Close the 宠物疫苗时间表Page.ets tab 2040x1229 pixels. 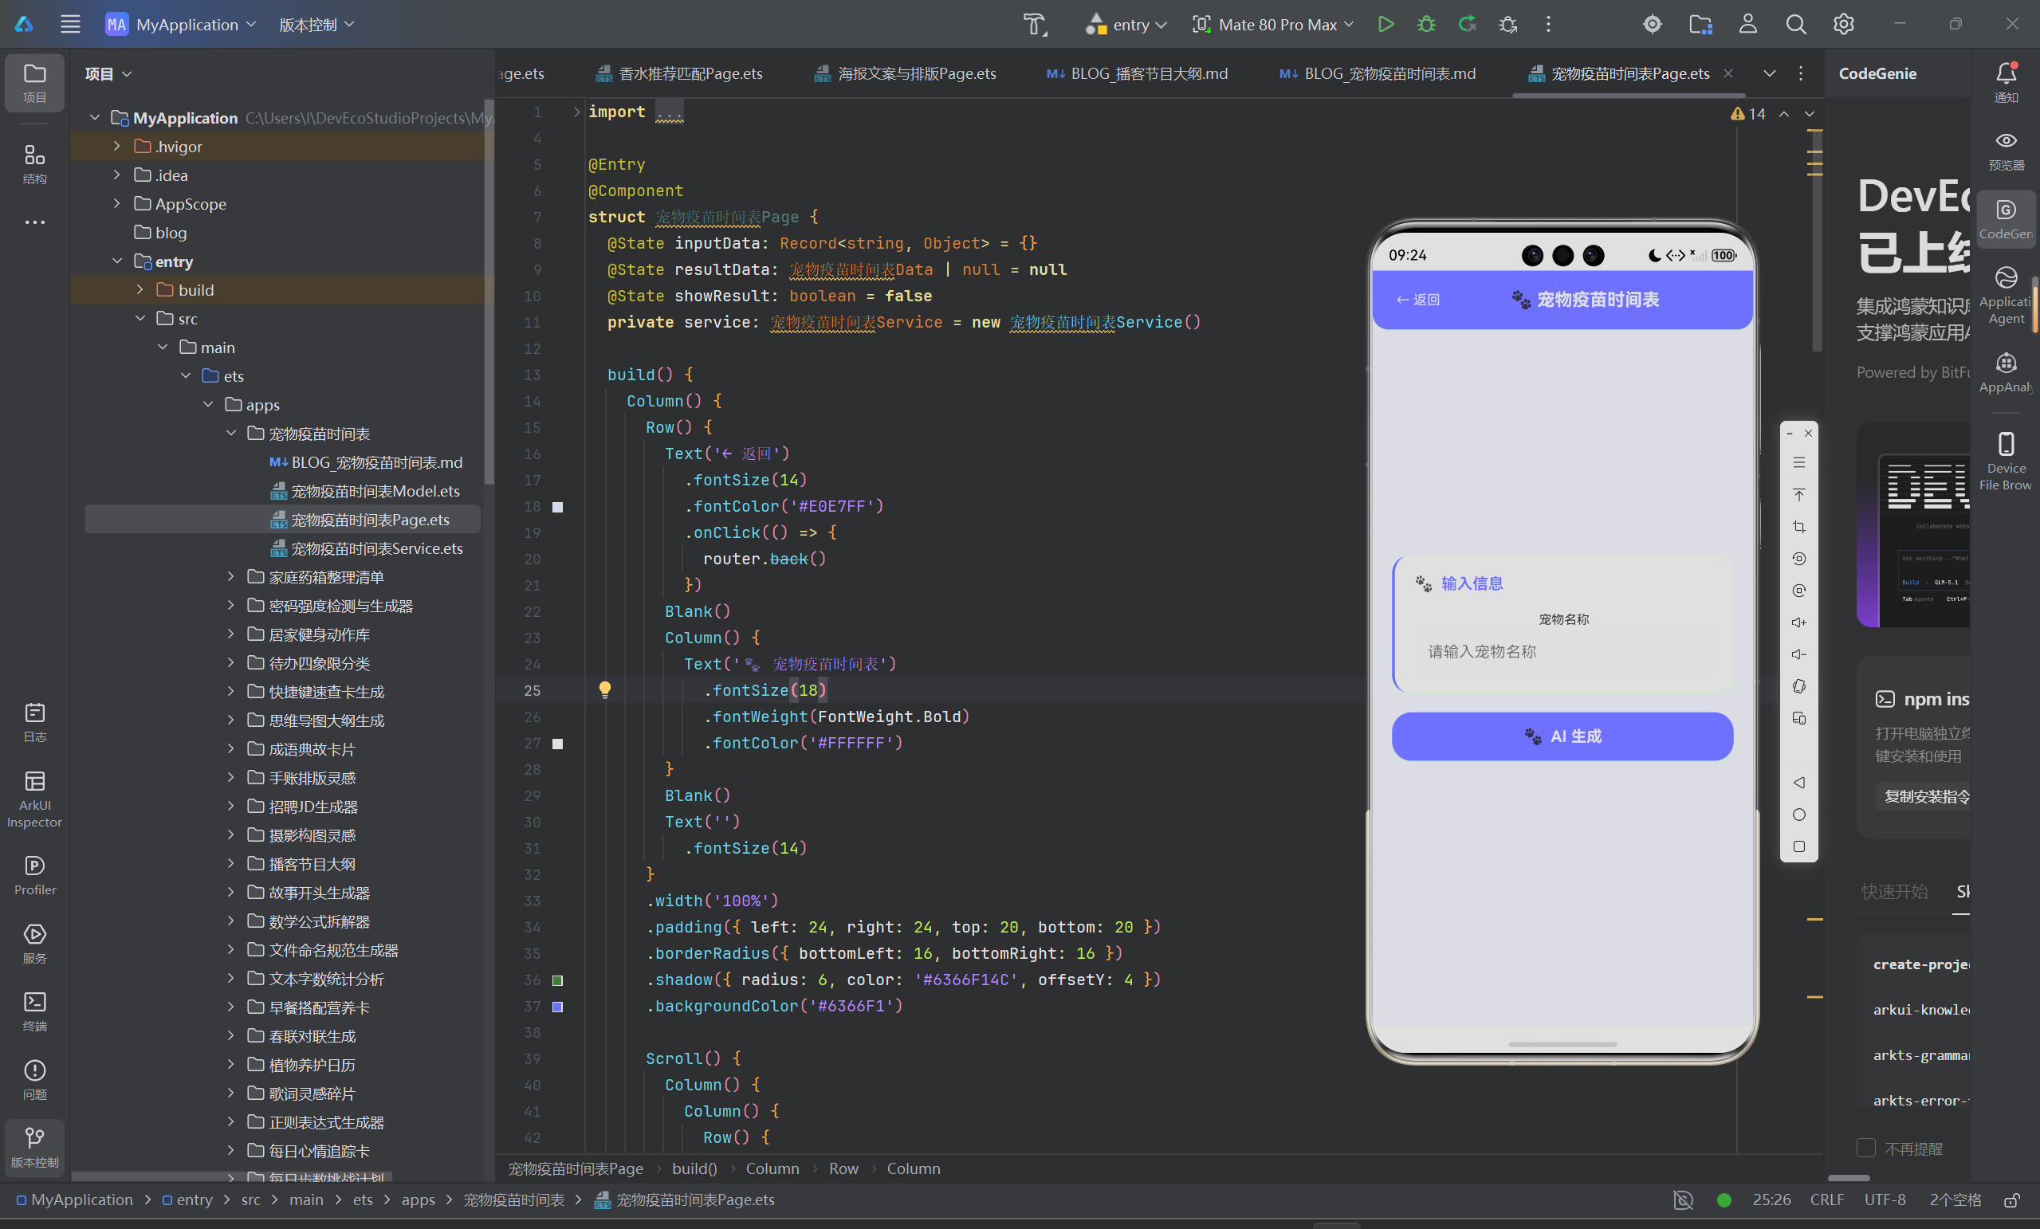pos(1728,73)
